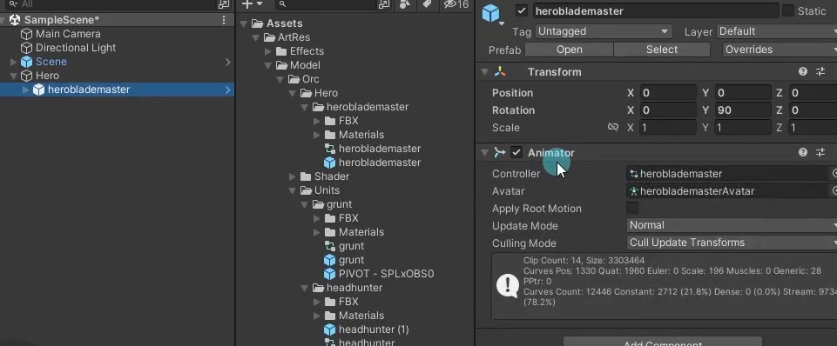Select the heroblademaster prefab cube asset in Project
The width and height of the screenshot is (837, 346).
[x=373, y=162]
